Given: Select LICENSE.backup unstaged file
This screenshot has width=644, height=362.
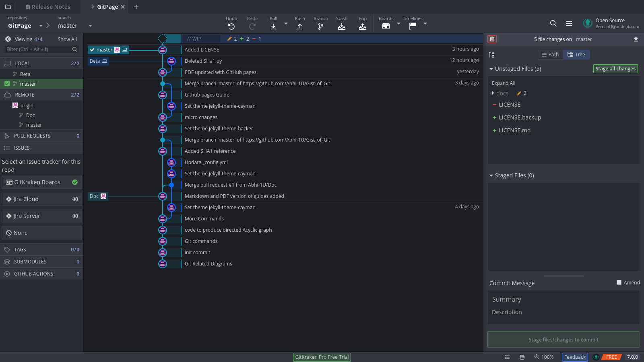Looking at the screenshot, I should (x=563, y=117).
